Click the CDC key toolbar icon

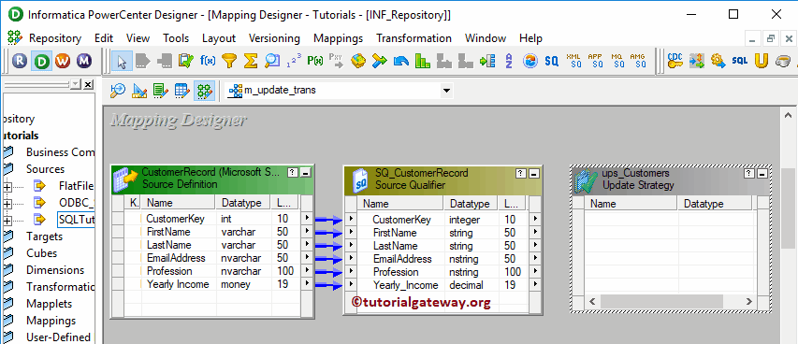click(675, 61)
